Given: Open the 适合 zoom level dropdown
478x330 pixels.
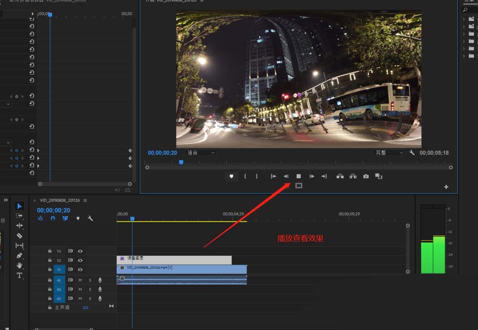Looking at the screenshot, I should pos(201,153).
